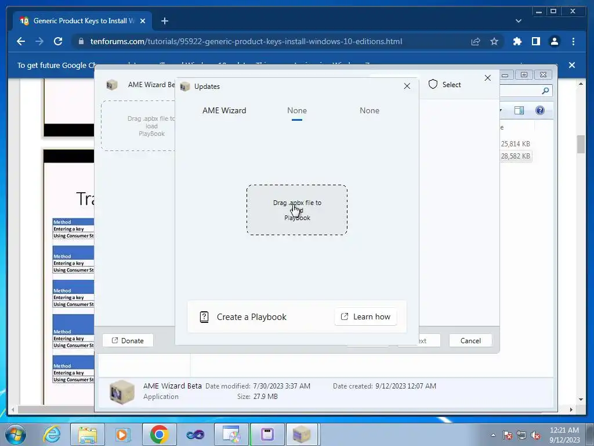This screenshot has height=446, width=594.
Task: Click the Create a Playbook document icon
Action: click(204, 316)
